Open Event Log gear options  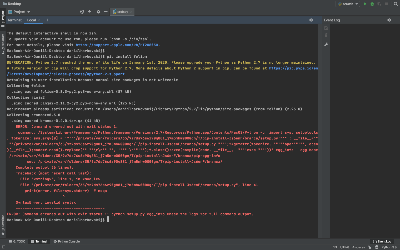tap(389, 20)
